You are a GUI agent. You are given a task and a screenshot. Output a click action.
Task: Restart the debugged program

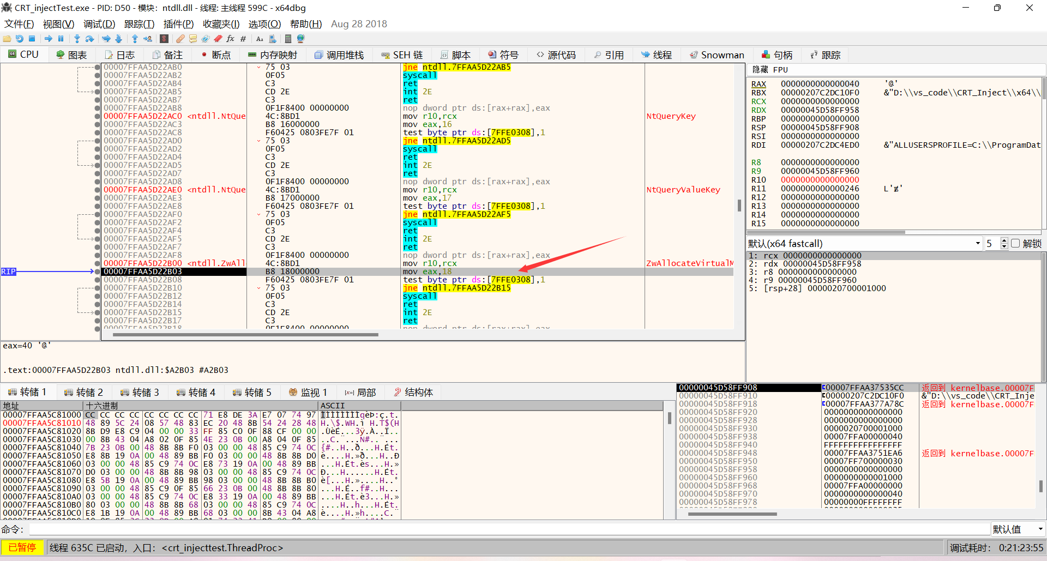(x=20, y=39)
